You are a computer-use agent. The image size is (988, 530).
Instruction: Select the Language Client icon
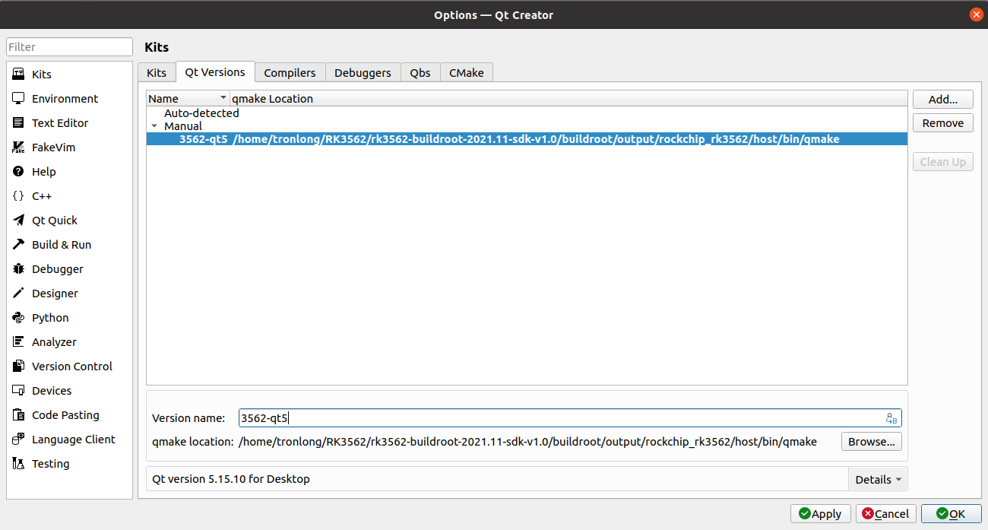point(19,440)
